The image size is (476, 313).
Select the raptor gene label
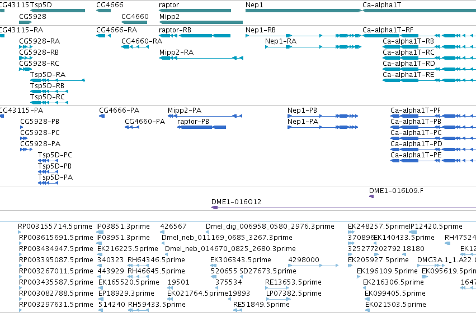169,5
